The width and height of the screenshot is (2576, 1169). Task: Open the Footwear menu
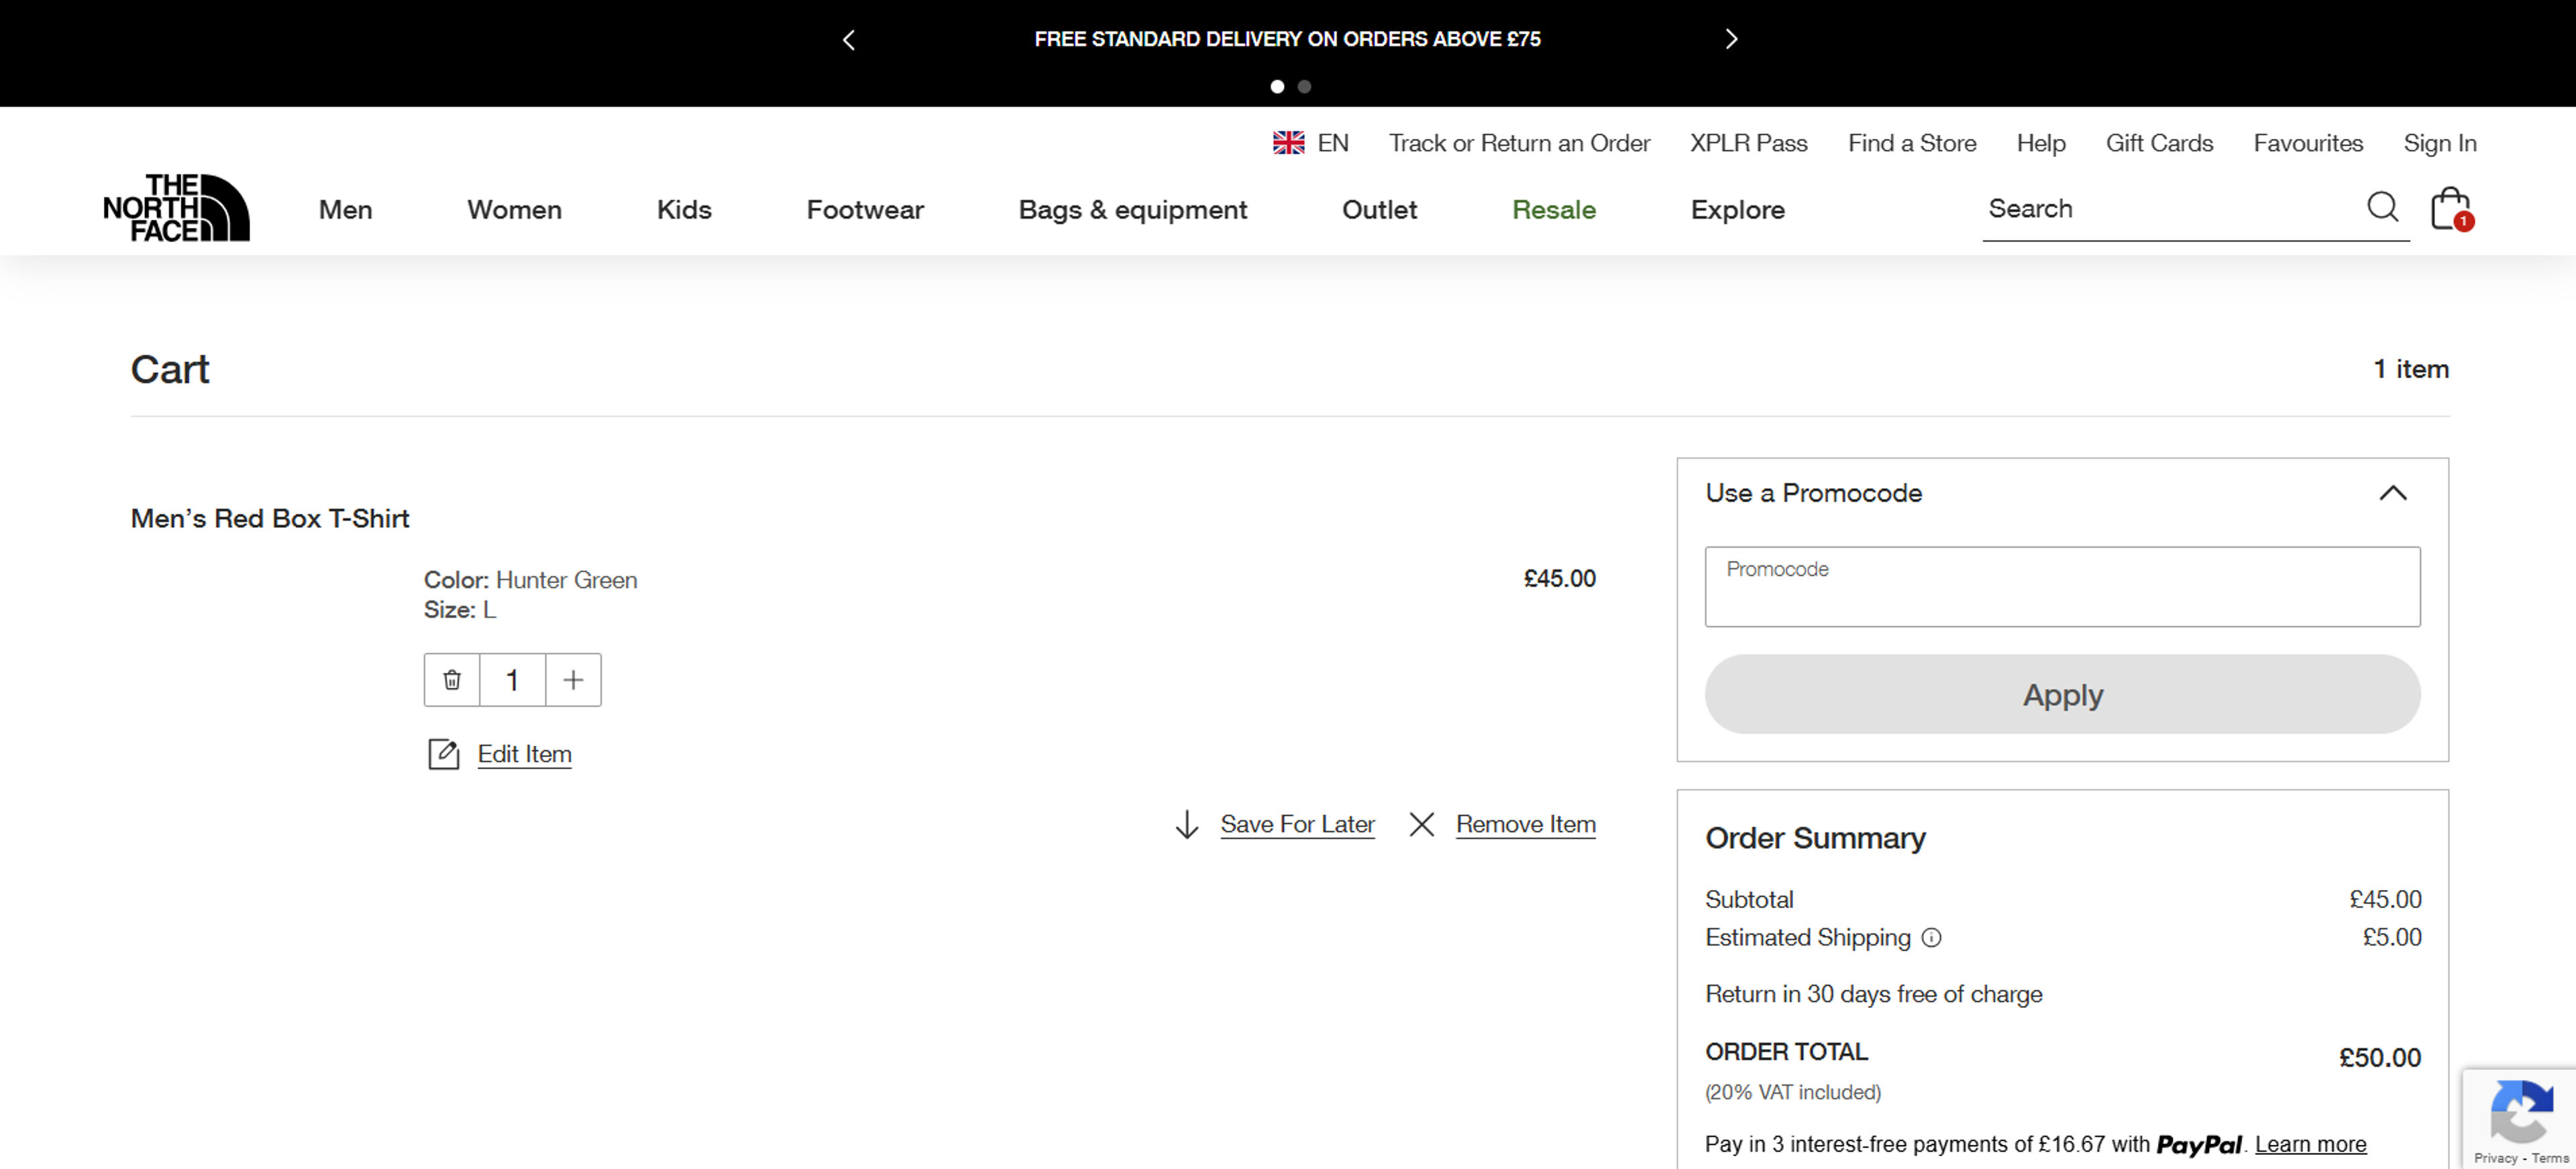point(865,210)
